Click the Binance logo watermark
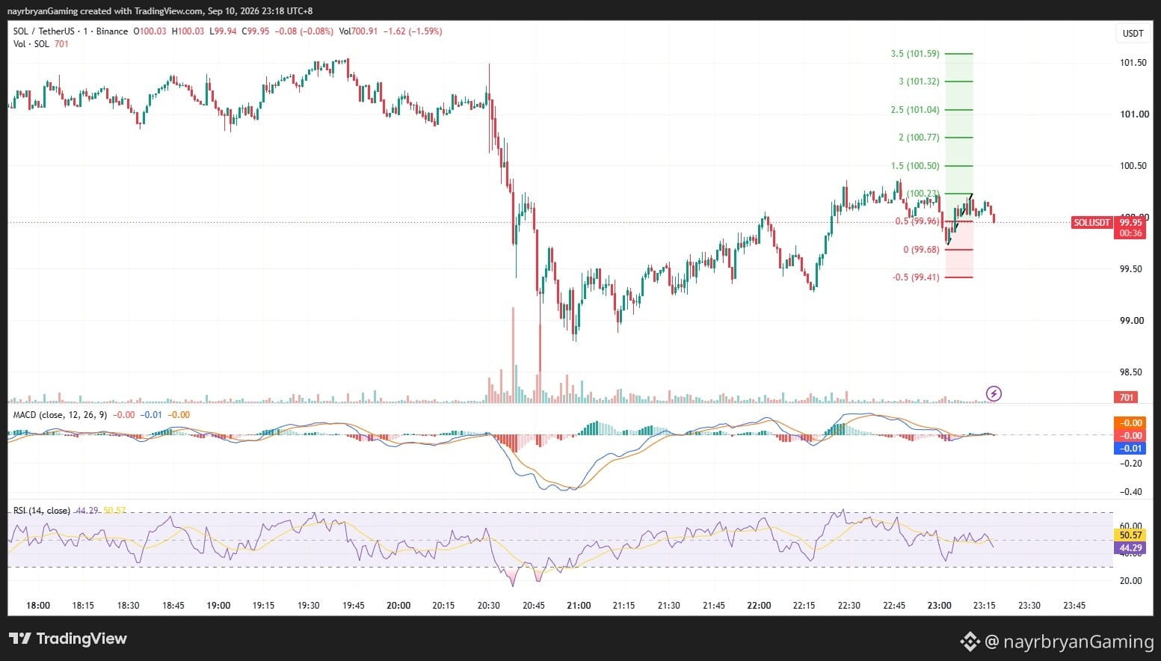Image resolution: width=1161 pixels, height=661 pixels. point(970,642)
